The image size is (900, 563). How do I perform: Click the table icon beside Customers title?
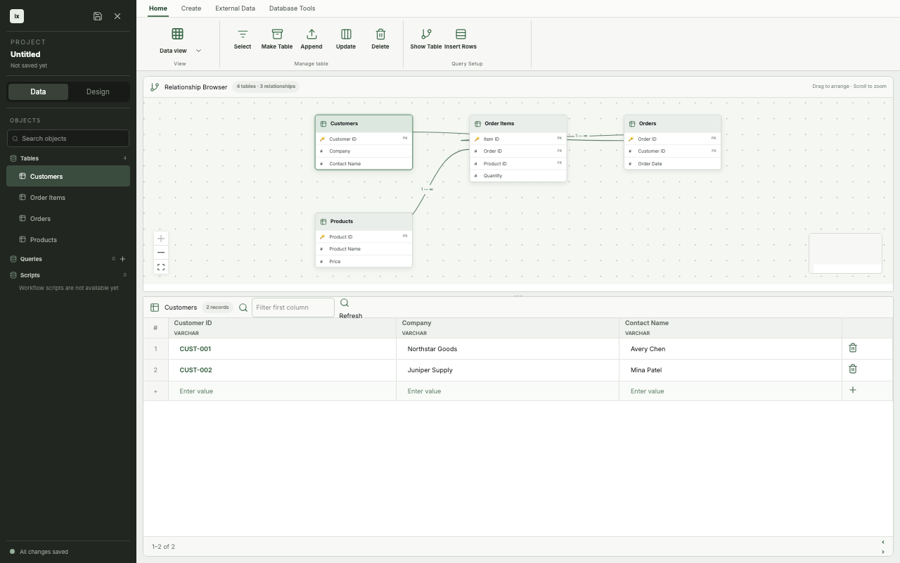155,308
